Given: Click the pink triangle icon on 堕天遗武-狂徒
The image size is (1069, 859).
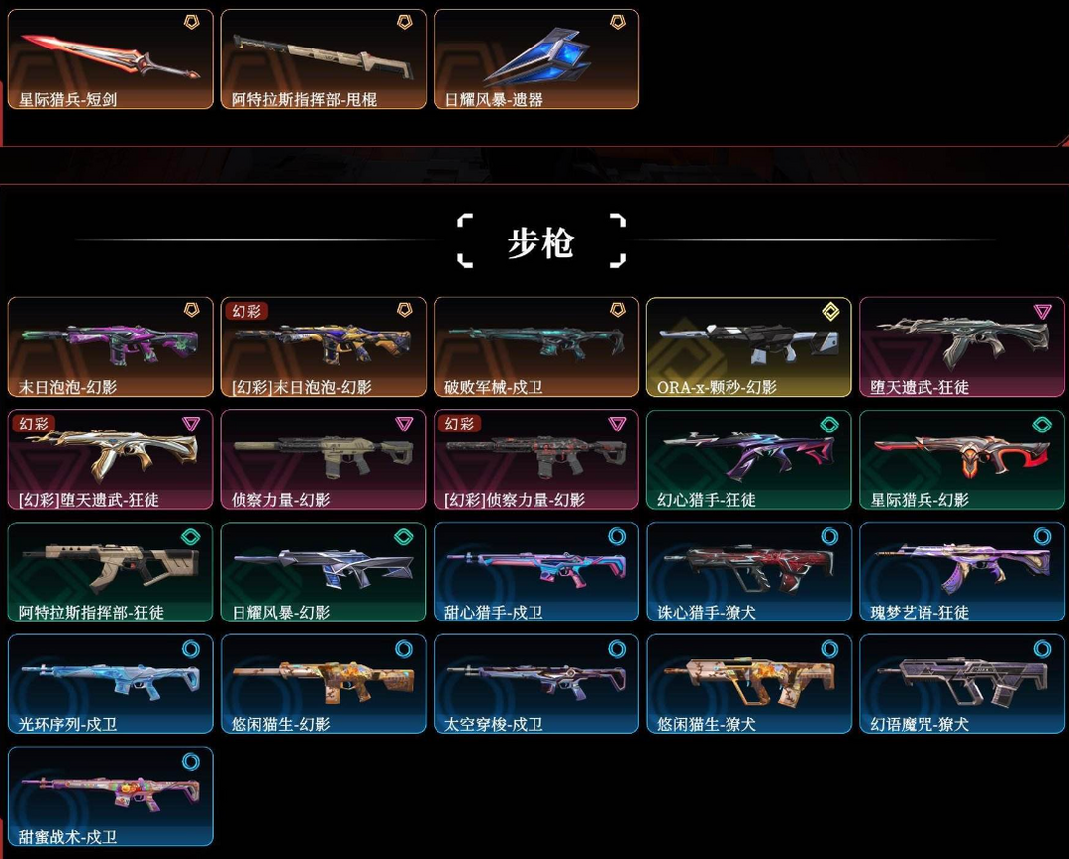Looking at the screenshot, I should pos(1042,312).
